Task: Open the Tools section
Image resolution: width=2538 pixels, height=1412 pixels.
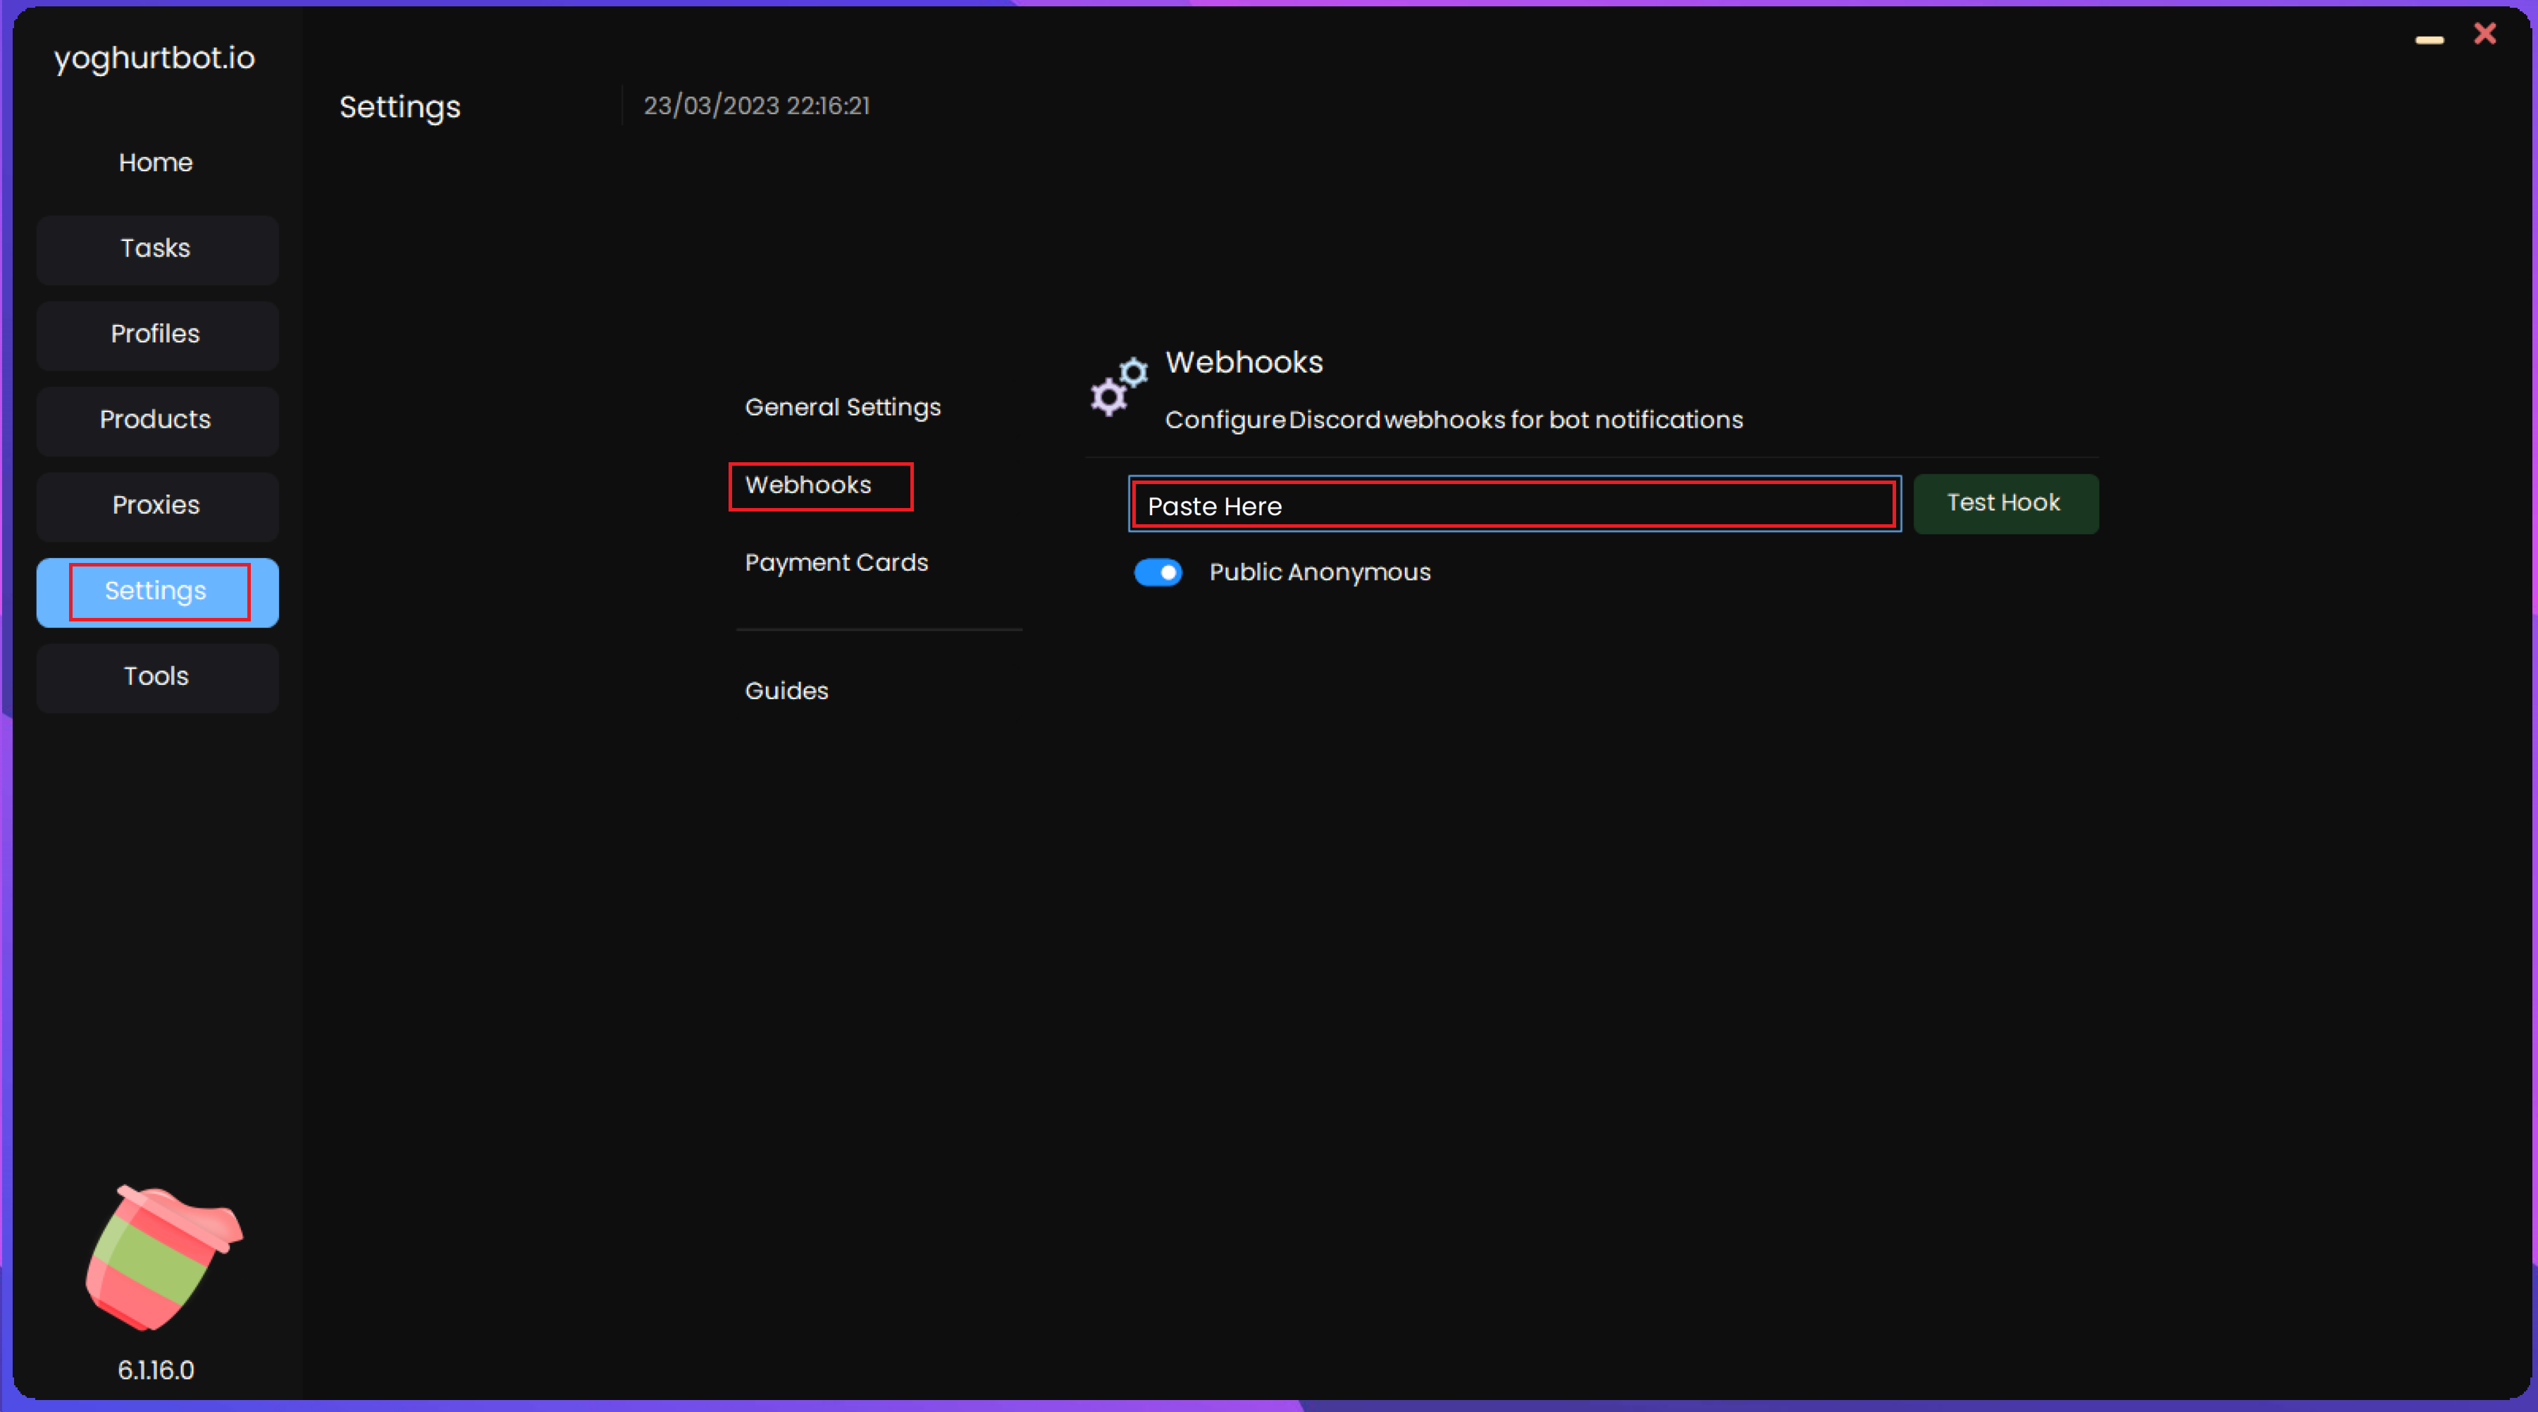Action: [x=156, y=677]
